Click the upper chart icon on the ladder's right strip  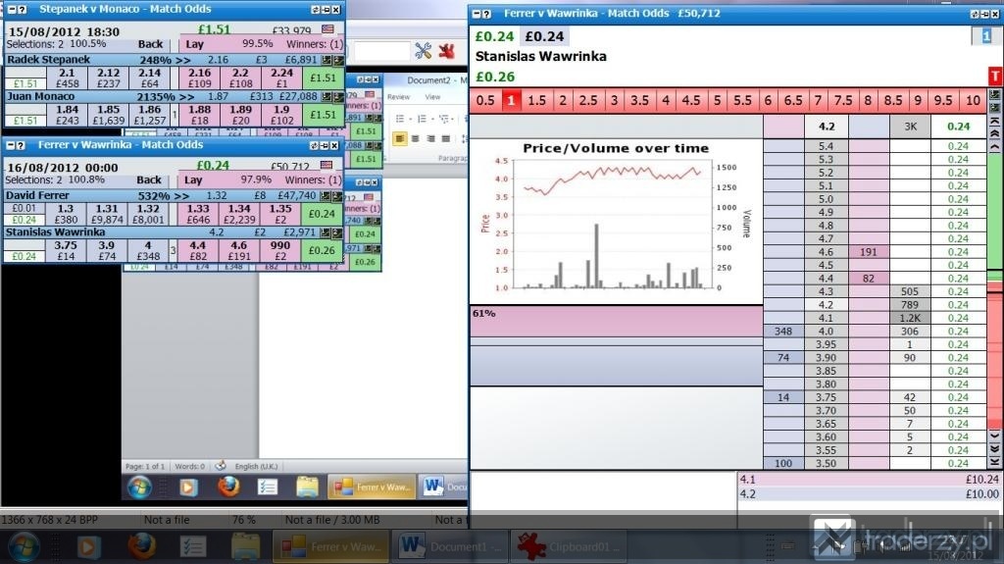pos(994,95)
